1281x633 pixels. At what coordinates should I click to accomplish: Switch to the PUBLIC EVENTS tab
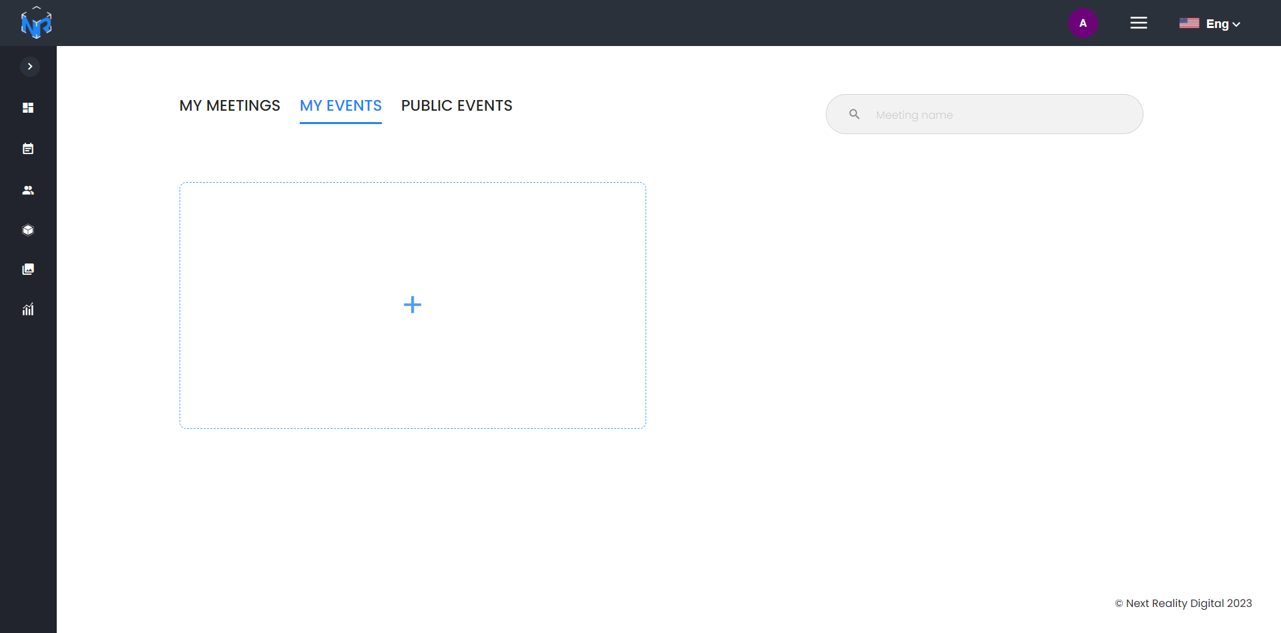[457, 105]
